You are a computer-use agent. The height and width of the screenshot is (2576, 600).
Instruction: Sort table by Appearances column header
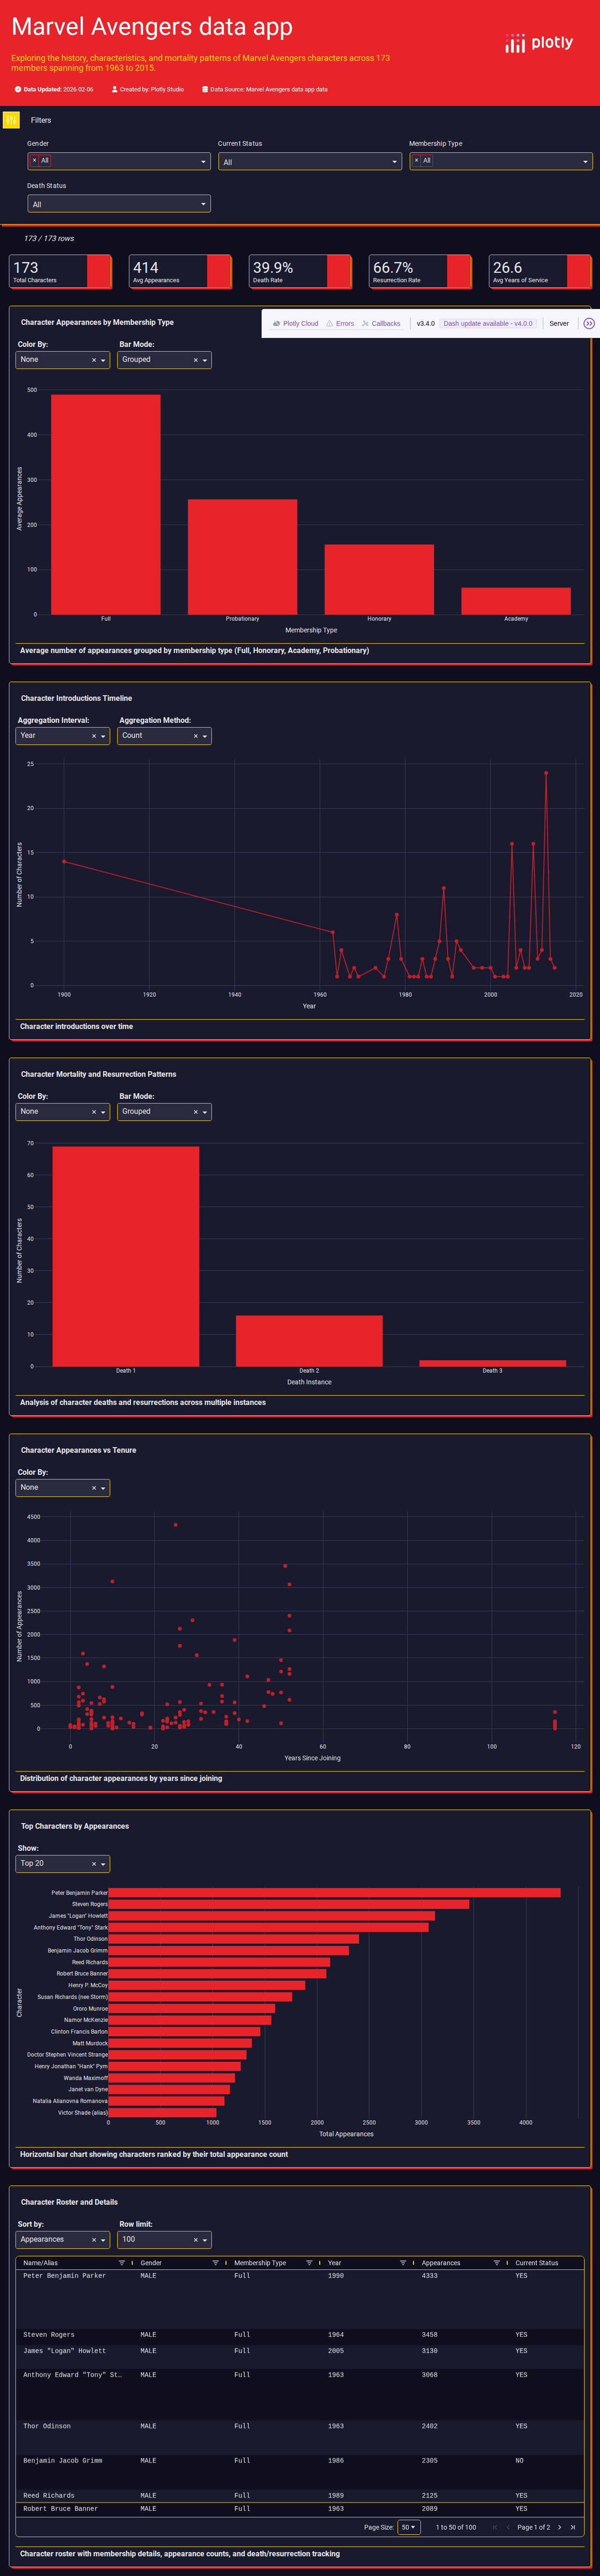tap(441, 2263)
